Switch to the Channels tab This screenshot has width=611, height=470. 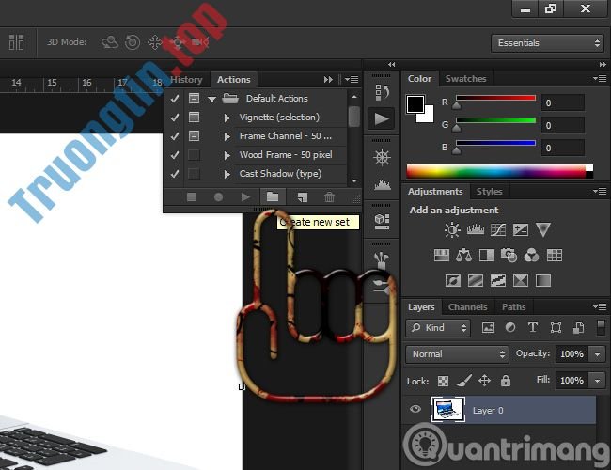[467, 307]
